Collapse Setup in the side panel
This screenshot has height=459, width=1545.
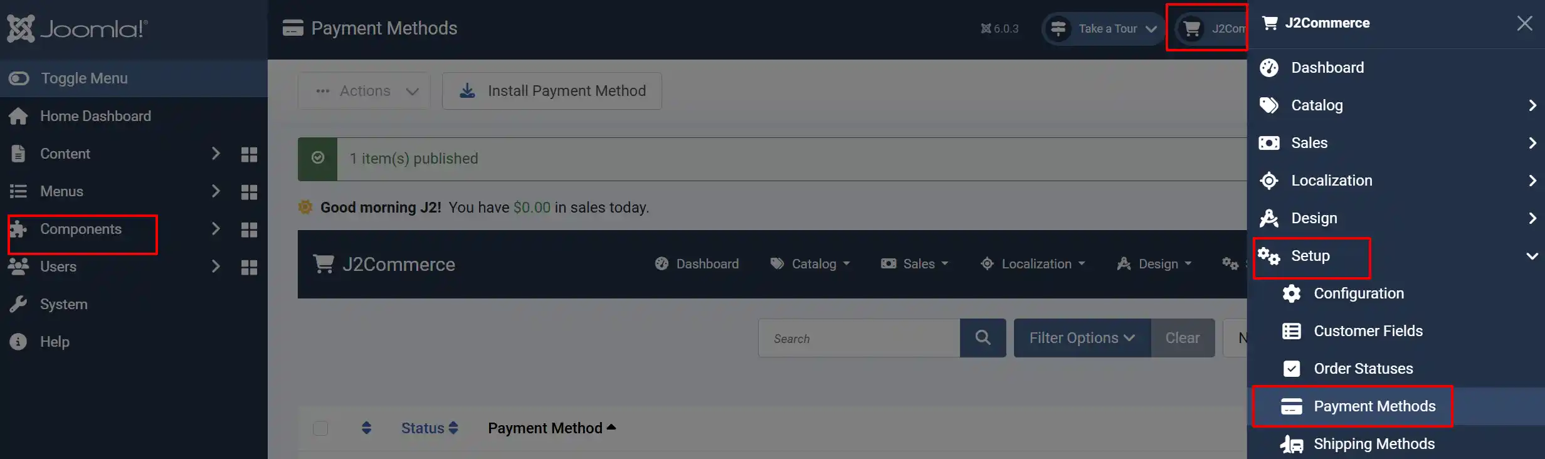click(1396, 256)
